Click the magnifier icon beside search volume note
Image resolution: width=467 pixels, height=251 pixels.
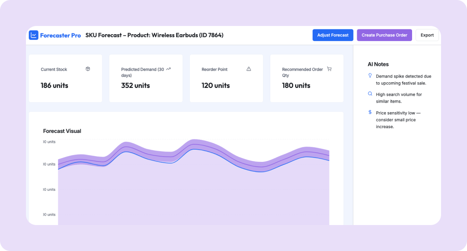pos(370,93)
